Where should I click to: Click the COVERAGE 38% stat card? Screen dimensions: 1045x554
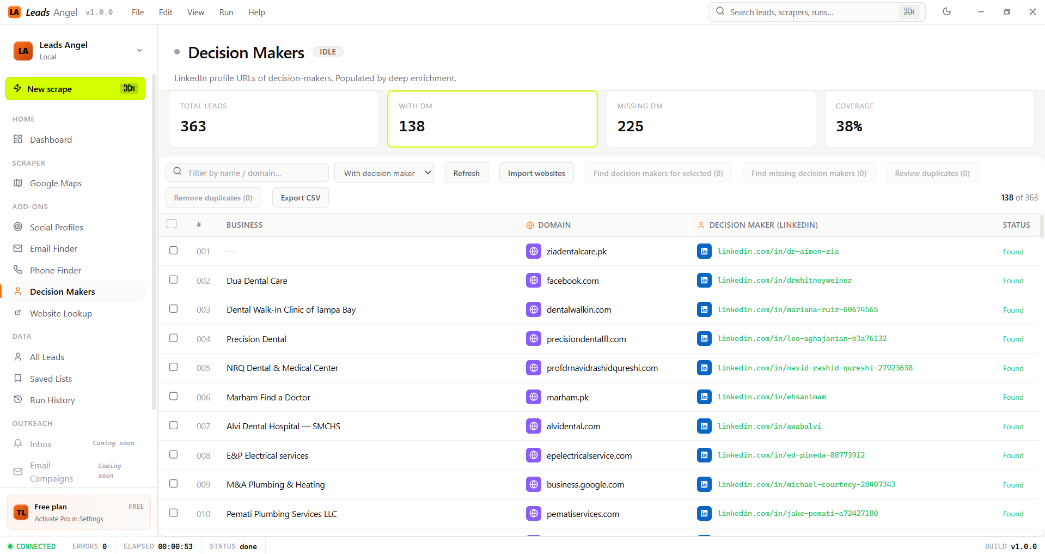929,119
